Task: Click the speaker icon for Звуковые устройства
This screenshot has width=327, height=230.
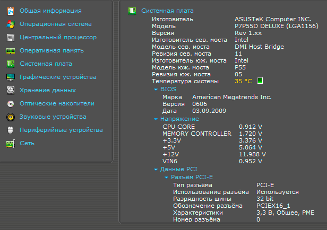Action: pyautogui.click(x=11, y=117)
